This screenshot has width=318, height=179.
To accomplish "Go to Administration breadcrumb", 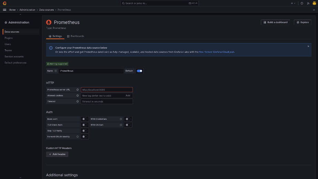I will click(x=27, y=10).
